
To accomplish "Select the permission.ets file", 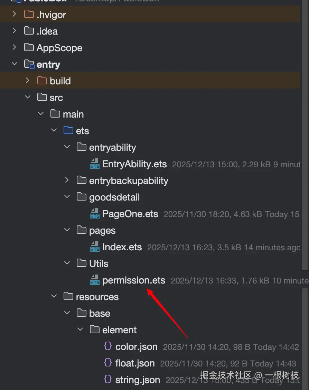I will point(134,280).
